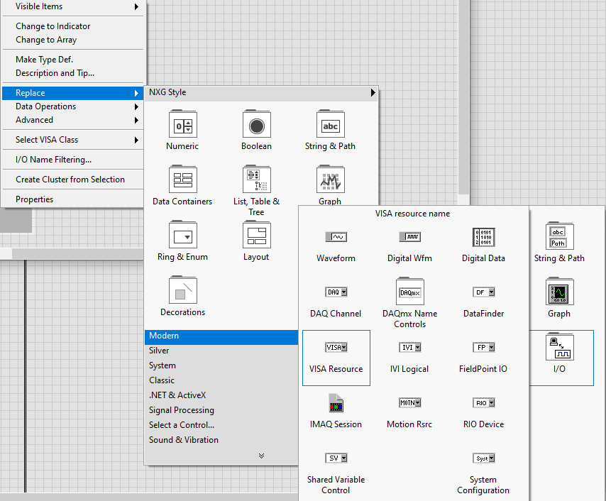Choose Select a Control... option
This screenshot has height=501, width=606.
(221, 425)
